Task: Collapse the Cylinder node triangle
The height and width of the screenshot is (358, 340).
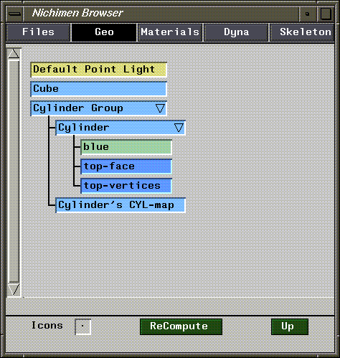Action: click(x=179, y=128)
